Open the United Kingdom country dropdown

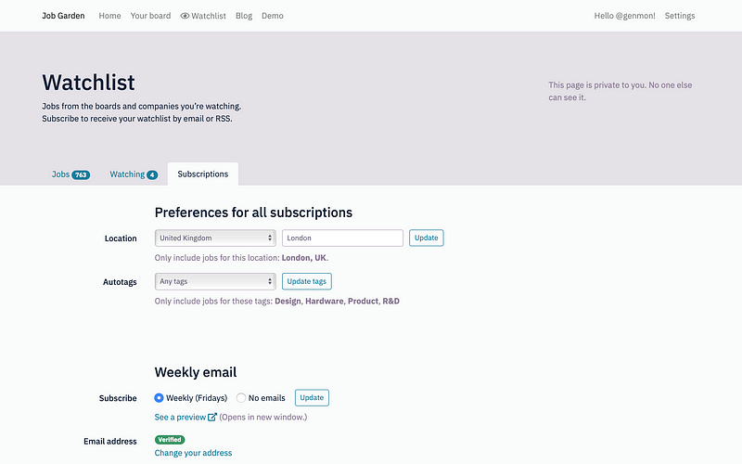pyautogui.click(x=215, y=238)
